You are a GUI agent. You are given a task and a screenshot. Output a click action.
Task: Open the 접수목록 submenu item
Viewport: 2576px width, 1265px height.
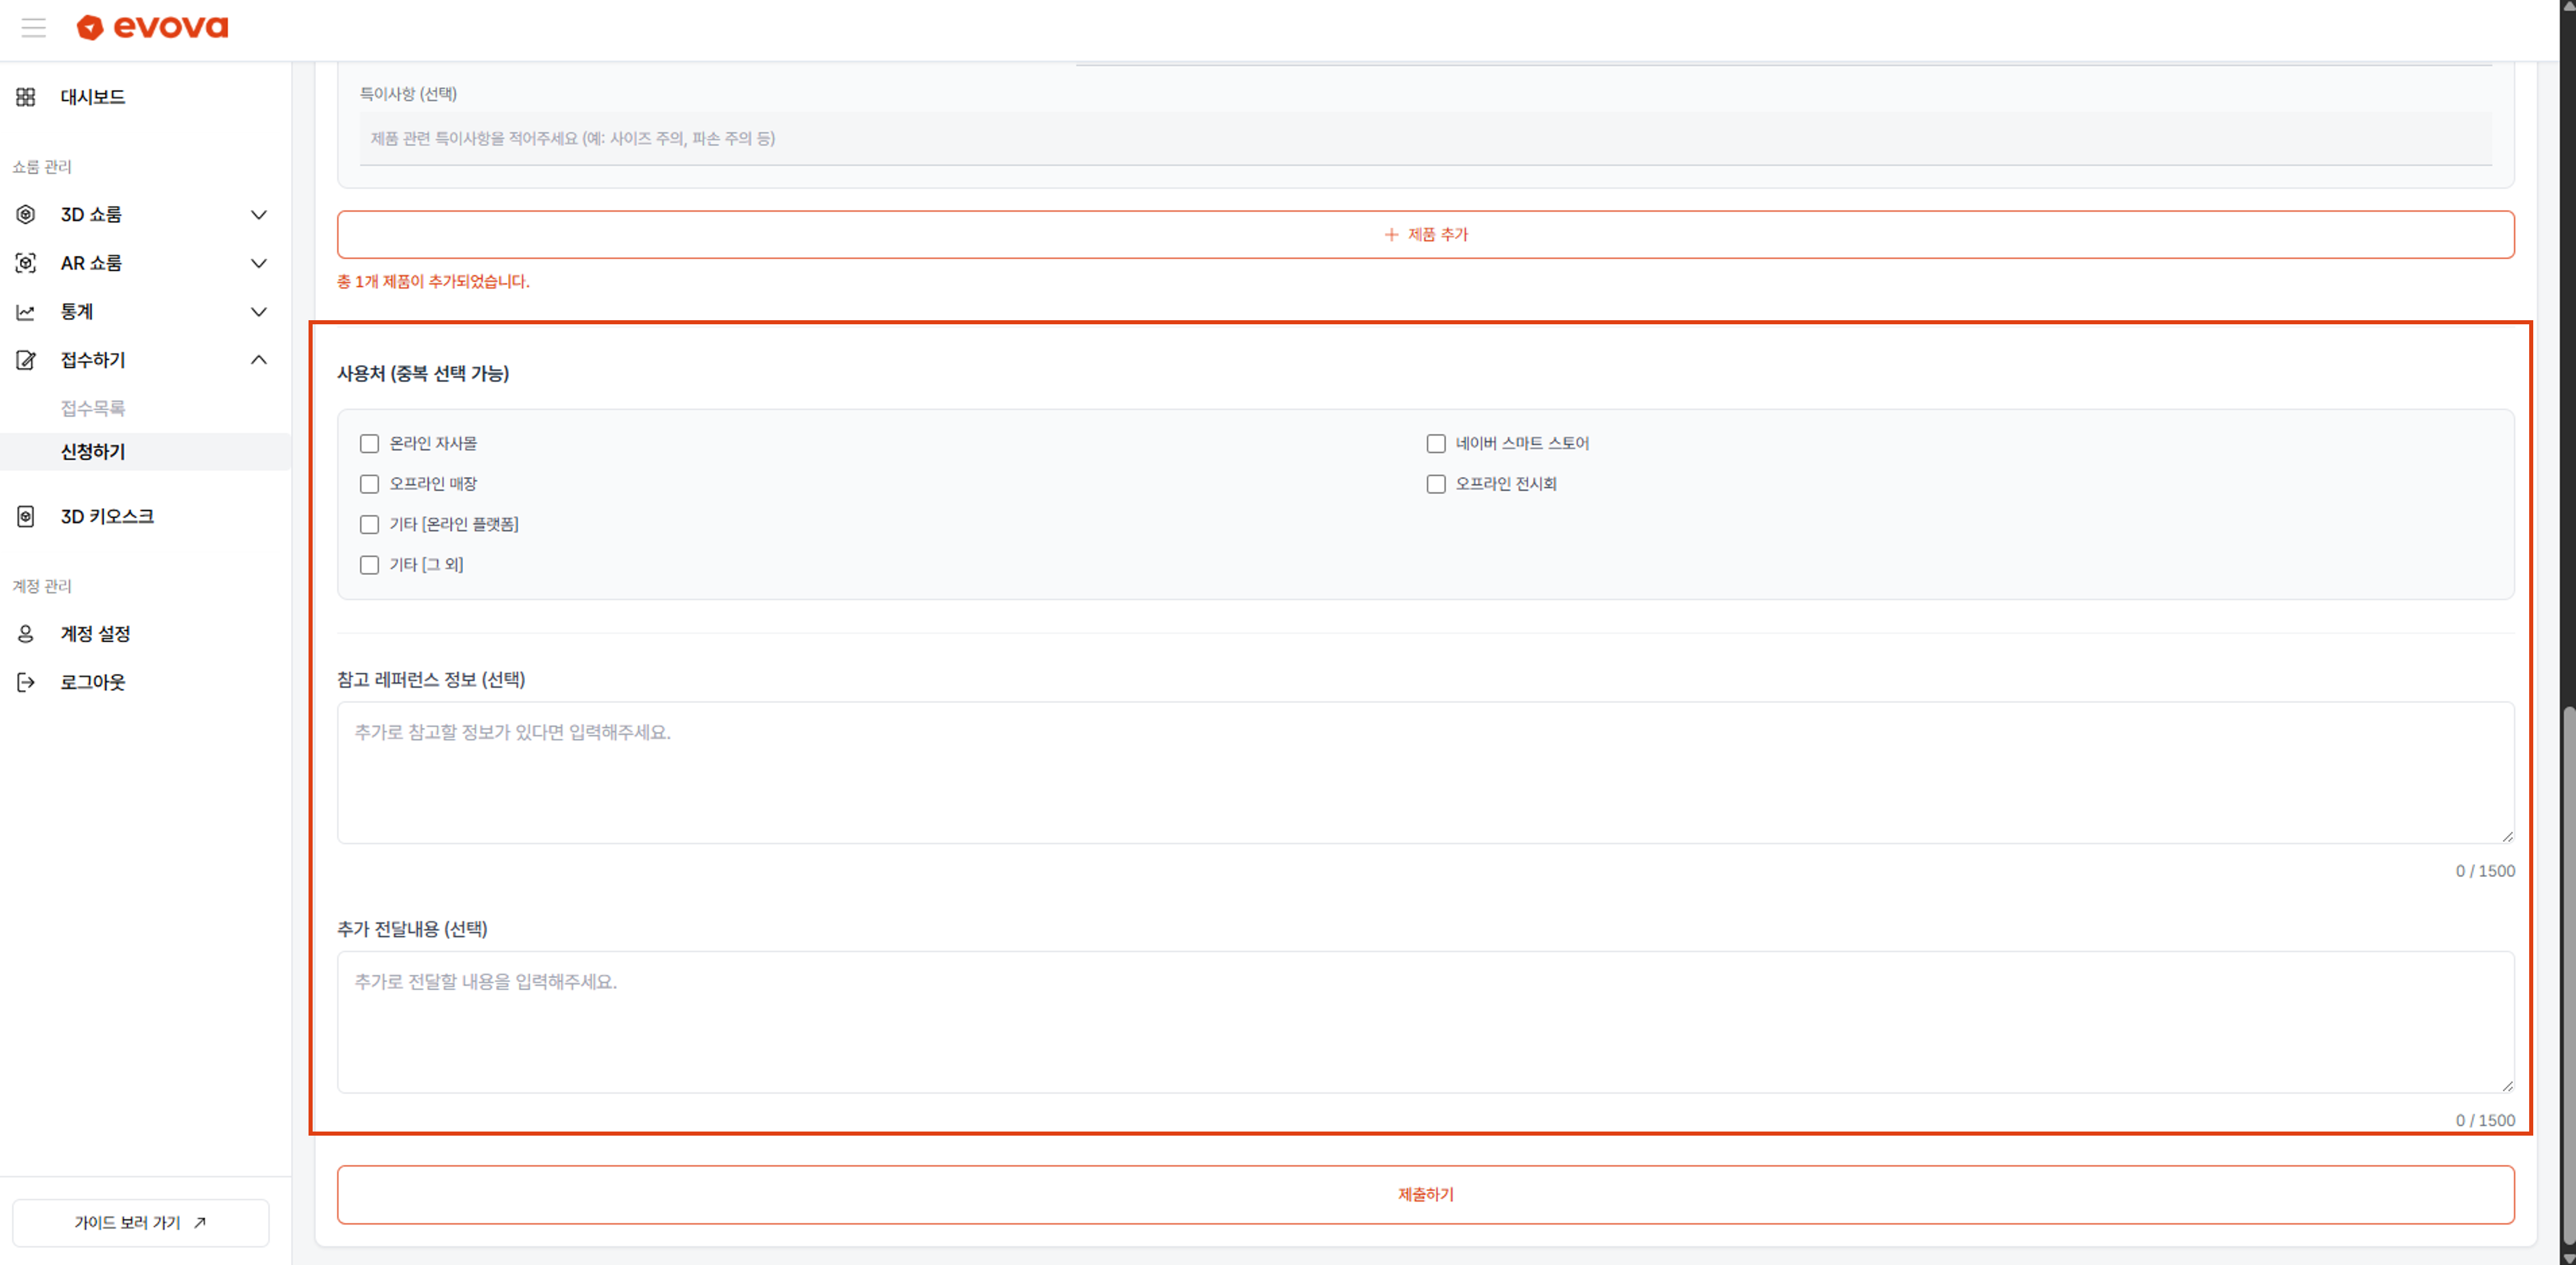(x=93, y=408)
